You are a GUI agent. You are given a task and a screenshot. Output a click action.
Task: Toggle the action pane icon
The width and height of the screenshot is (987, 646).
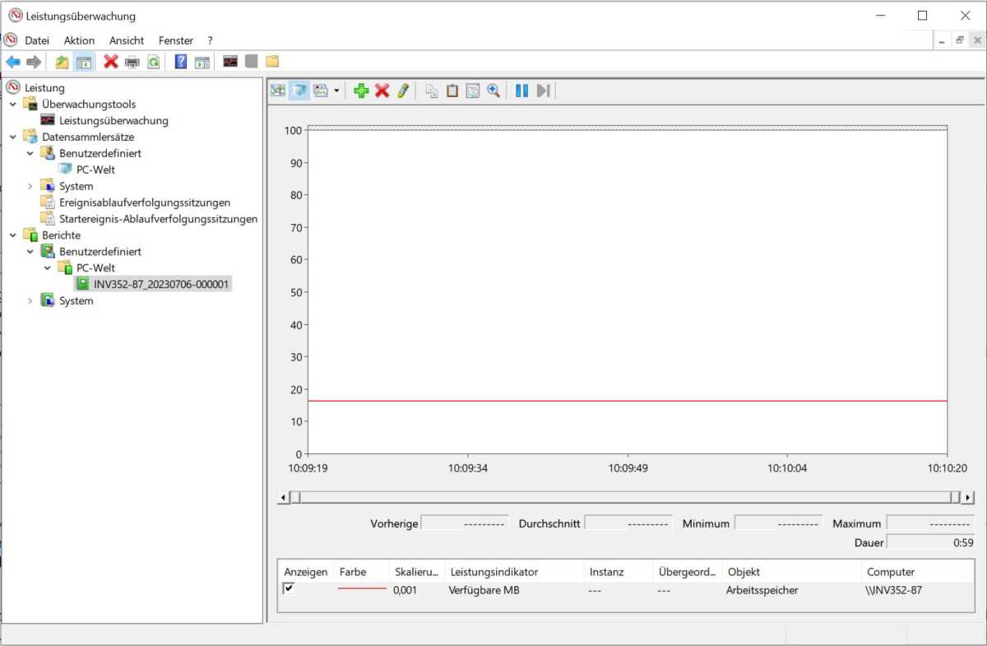click(202, 62)
